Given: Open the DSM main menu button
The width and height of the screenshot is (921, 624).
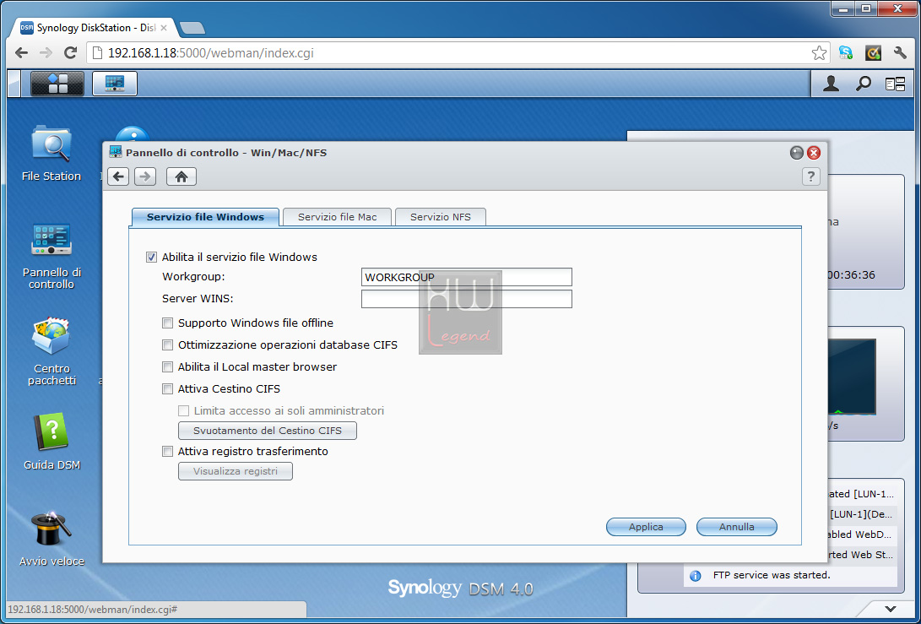Looking at the screenshot, I should 57,84.
